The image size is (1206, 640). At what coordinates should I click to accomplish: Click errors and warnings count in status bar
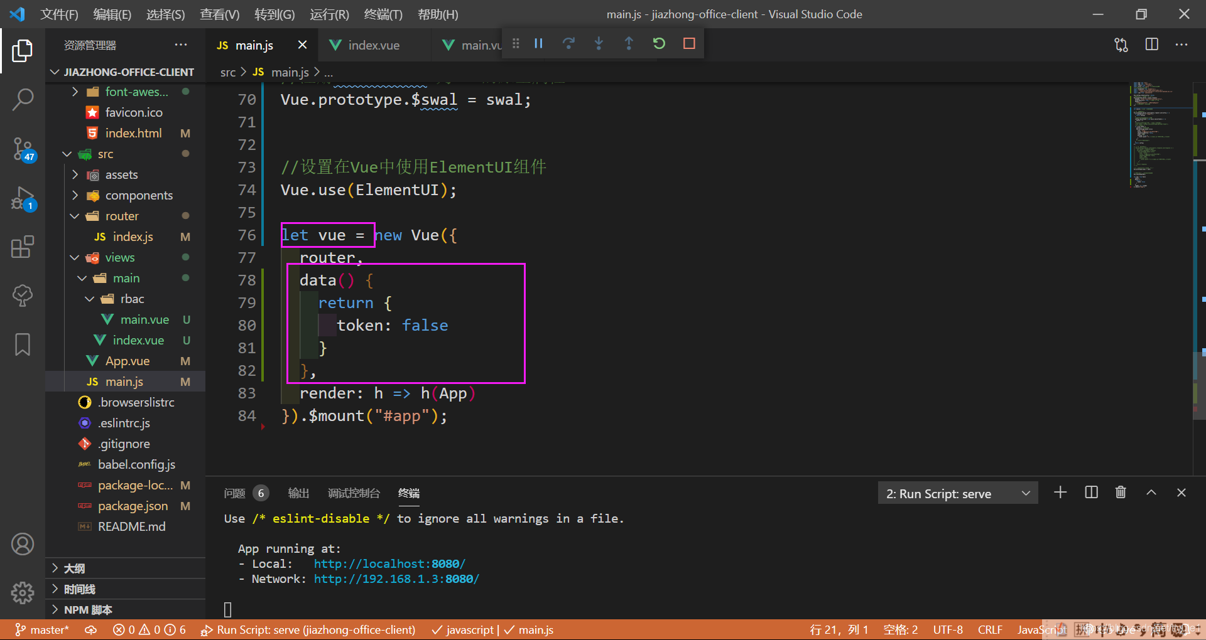[149, 629]
